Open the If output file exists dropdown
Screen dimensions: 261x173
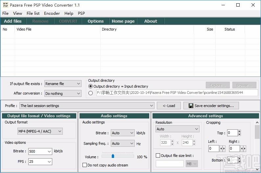(63, 84)
